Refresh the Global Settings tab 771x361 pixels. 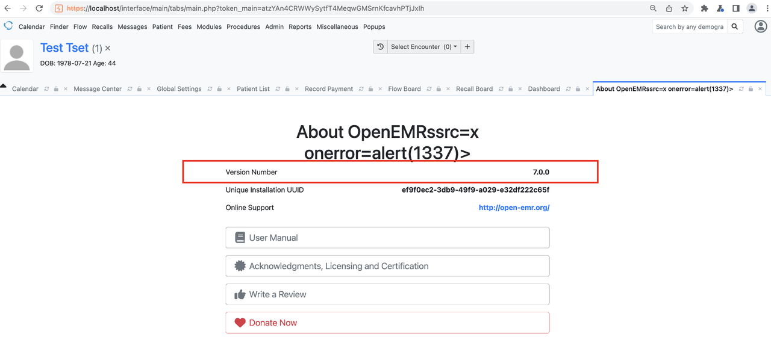(210, 89)
